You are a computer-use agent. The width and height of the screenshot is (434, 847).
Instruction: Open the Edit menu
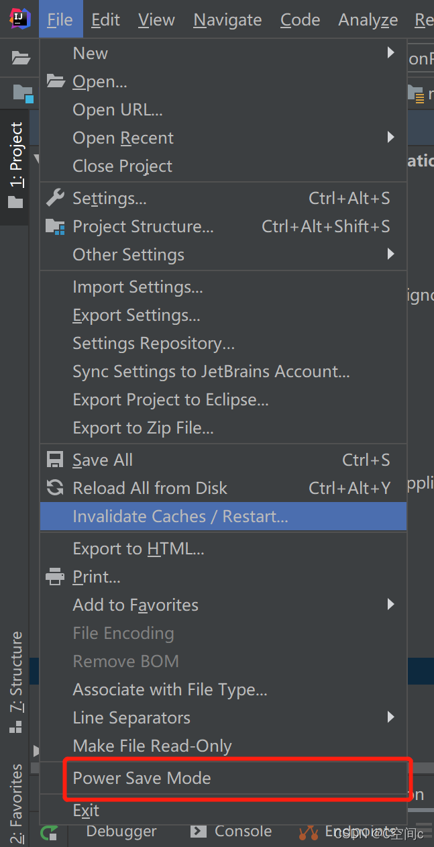click(x=106, y=20)
